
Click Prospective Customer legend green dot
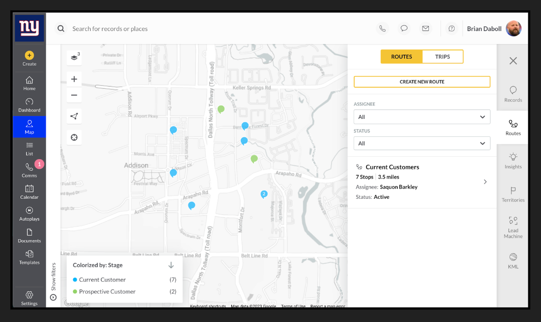coord(75,291)
